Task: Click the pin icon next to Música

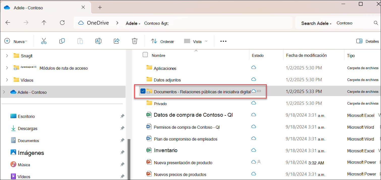Action: (122, 164)
